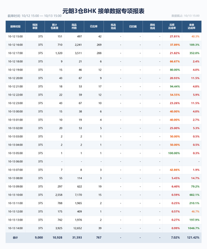Click the 合计 total row label

click(15, 238)
